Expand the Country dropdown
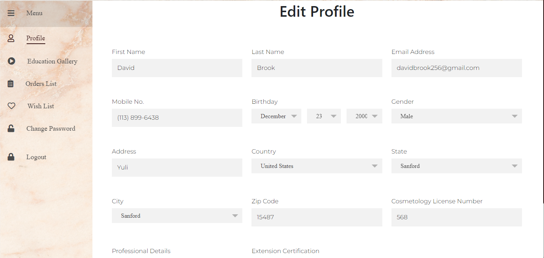 [x=317, y=166]
